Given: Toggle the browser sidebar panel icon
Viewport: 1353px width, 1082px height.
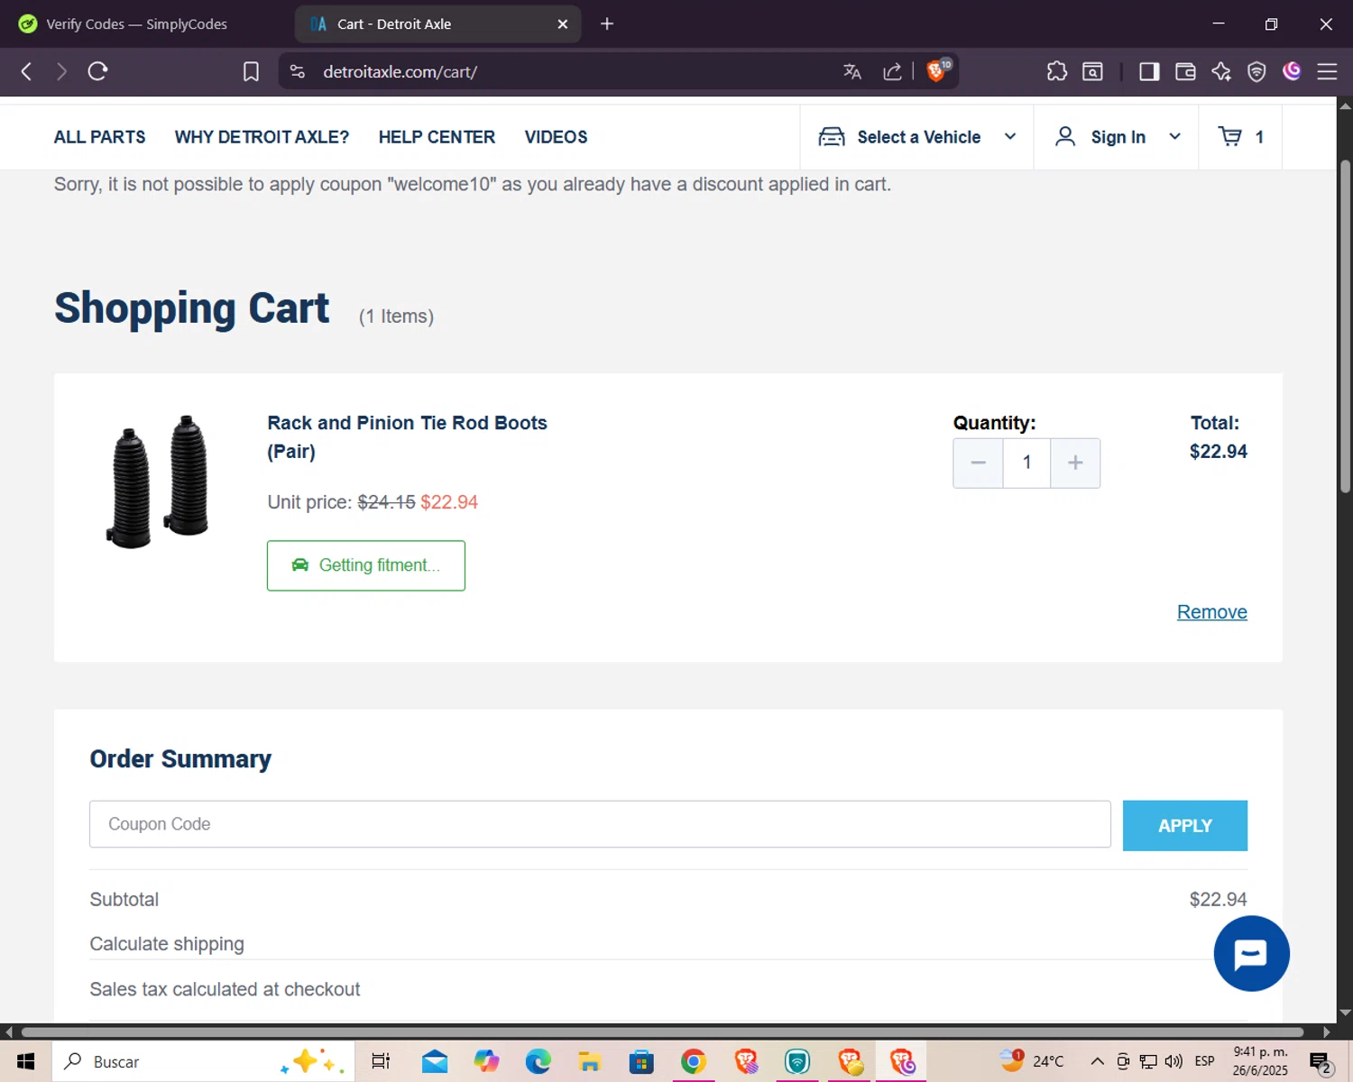Looking at the screenshot, I should coord(1149,71).
